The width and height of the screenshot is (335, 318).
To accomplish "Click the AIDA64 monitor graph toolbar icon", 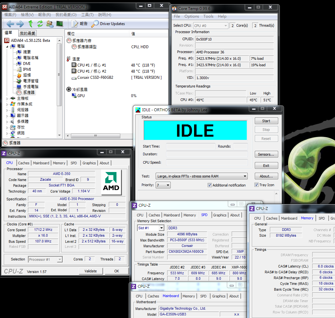I will coord(60,24).
